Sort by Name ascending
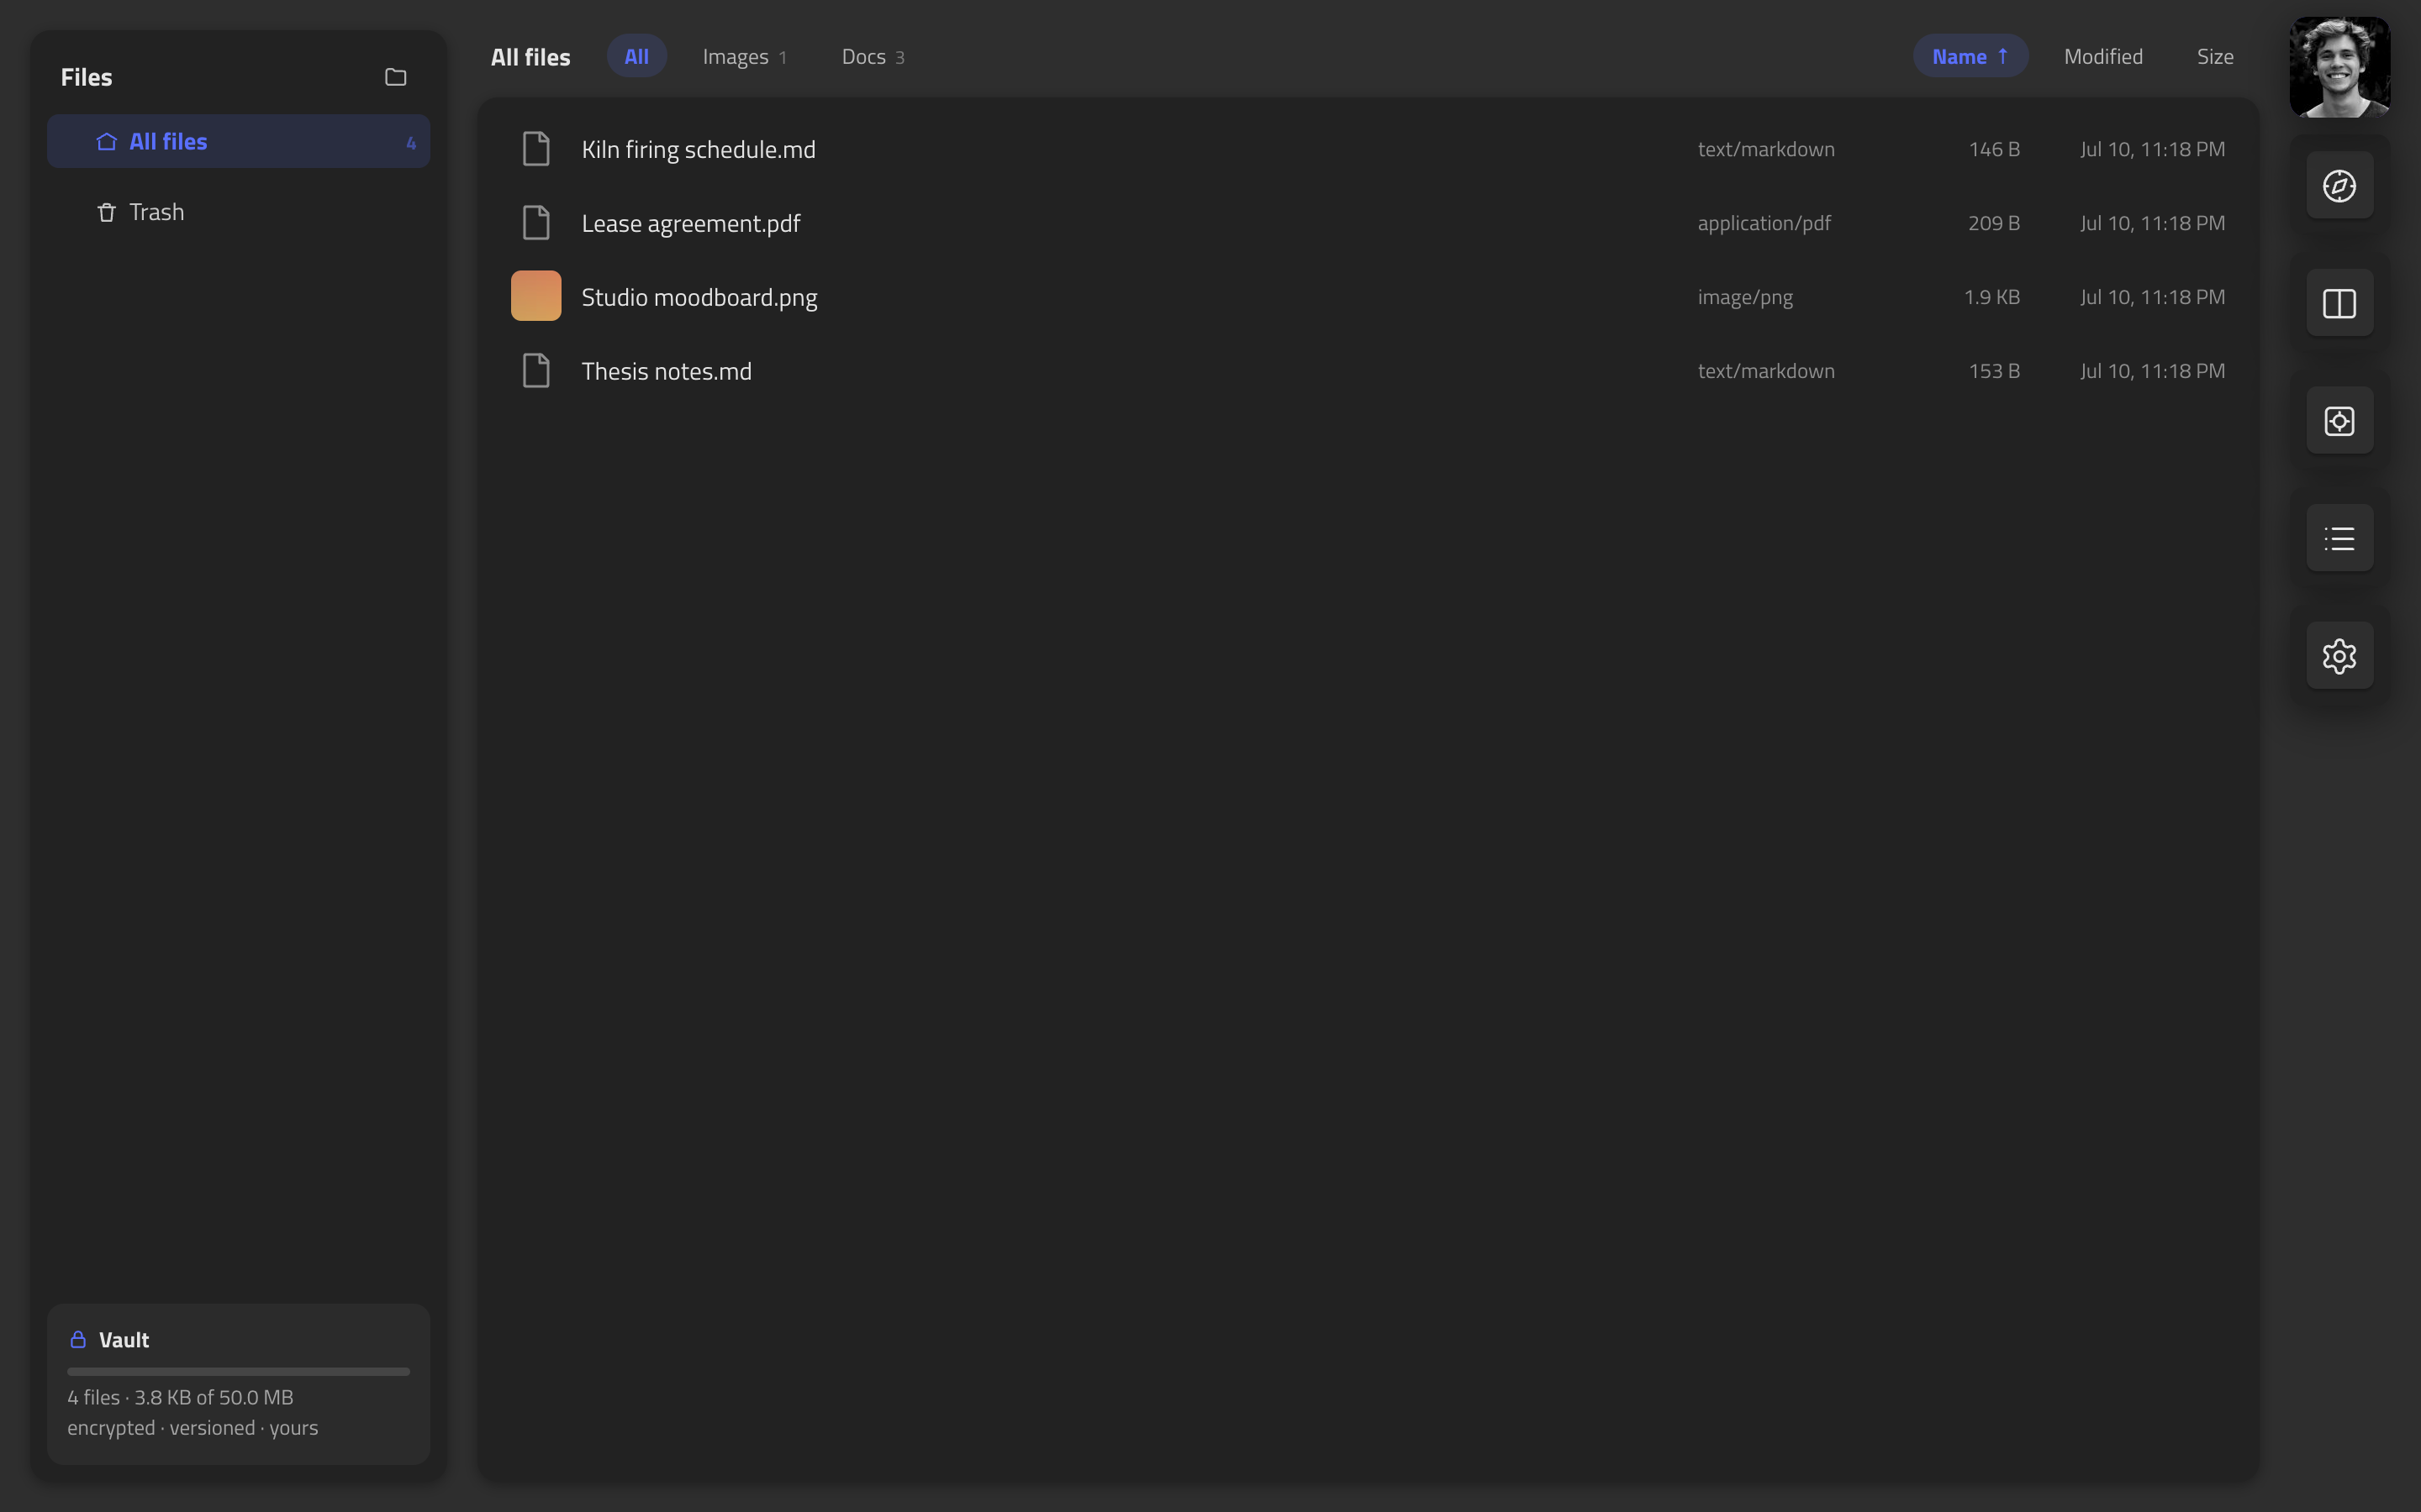Screen dimensions: 2421x1512 click(1970, 56)
